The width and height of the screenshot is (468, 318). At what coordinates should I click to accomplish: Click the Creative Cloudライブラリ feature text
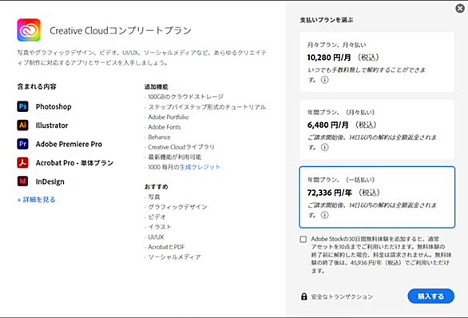point(181,147)
